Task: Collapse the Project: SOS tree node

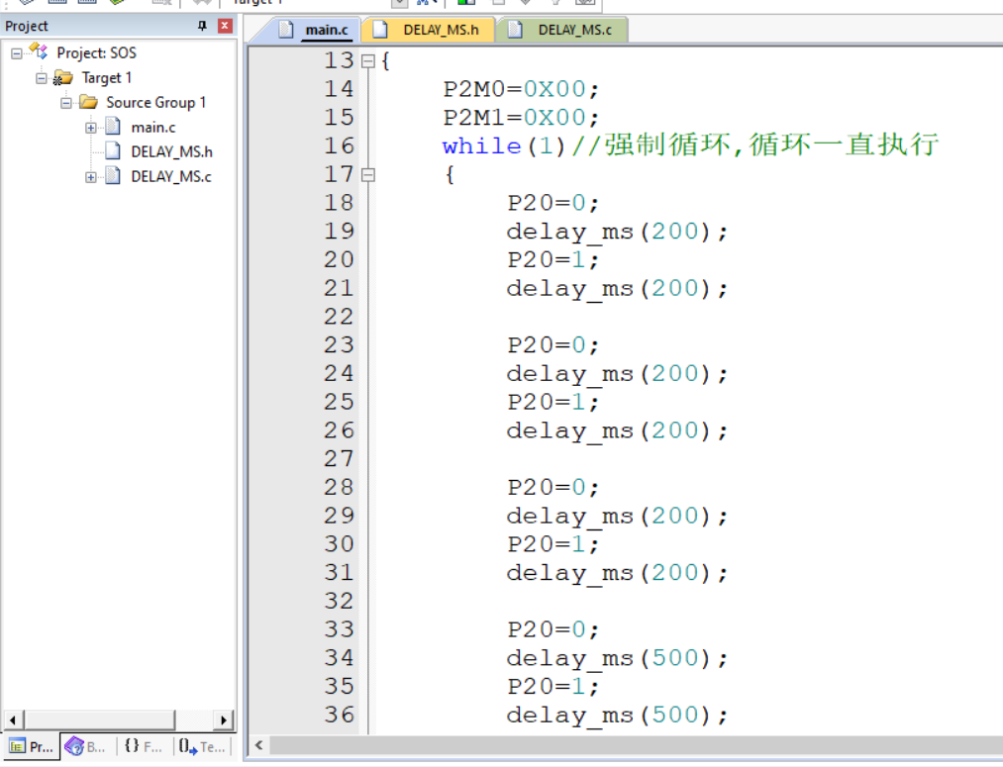Action: (17, 53)
